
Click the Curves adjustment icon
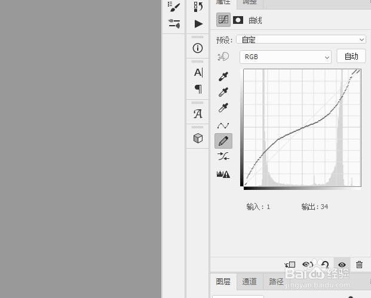tap(223, 20)
